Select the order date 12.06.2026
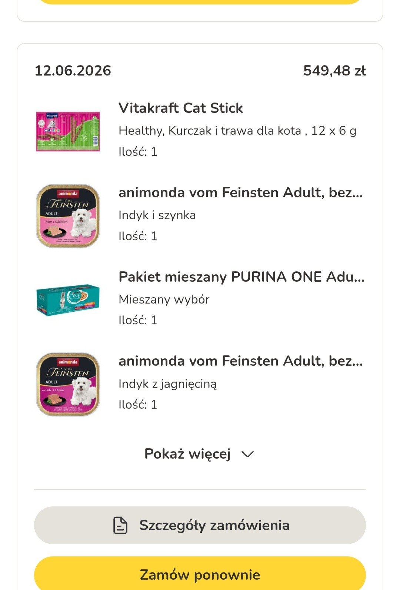 pyautogui.click(x=73, y=71)
